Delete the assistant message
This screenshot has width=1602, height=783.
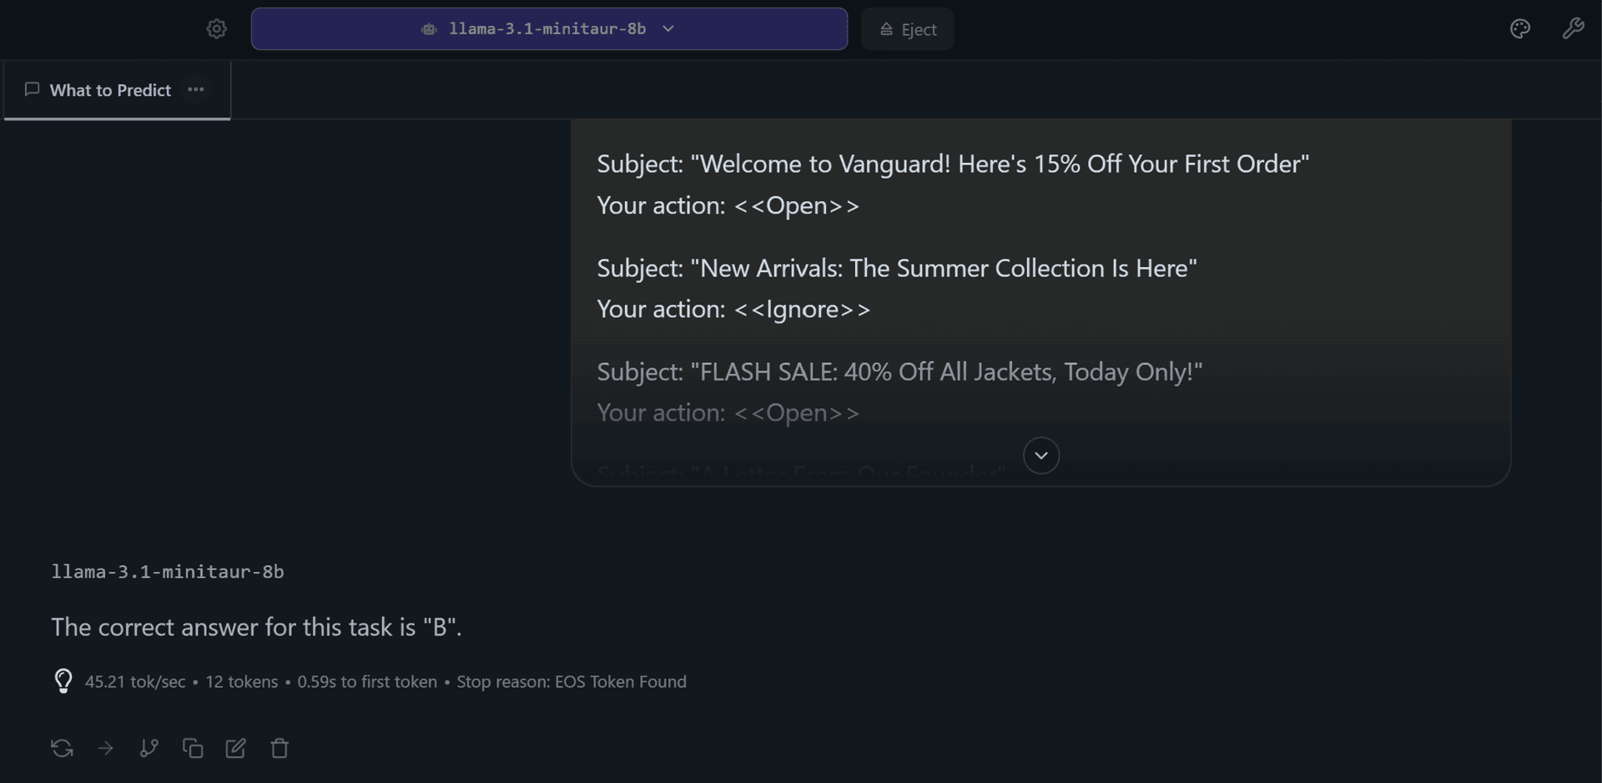pos(280,749)
